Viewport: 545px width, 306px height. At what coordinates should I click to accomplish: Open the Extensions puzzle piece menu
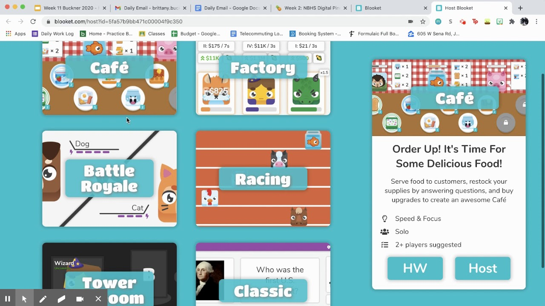click(512, 21)
